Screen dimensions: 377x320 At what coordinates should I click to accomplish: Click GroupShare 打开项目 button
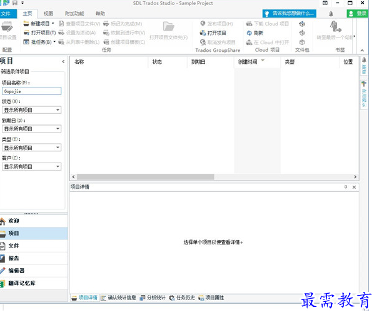[213, 33]
